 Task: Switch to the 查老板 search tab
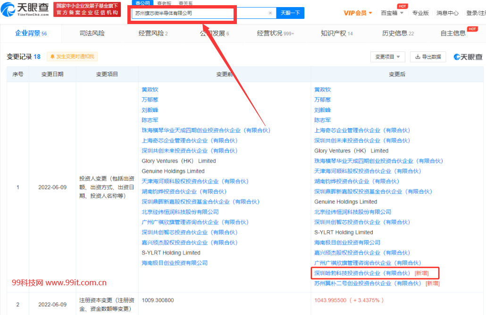click(164, 3)
